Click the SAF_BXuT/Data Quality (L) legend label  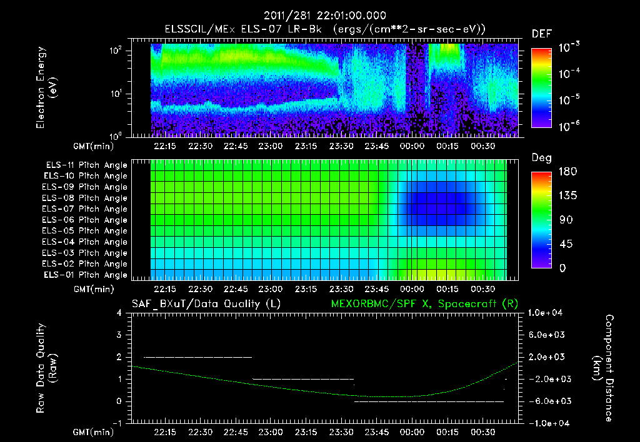[206, 304]
